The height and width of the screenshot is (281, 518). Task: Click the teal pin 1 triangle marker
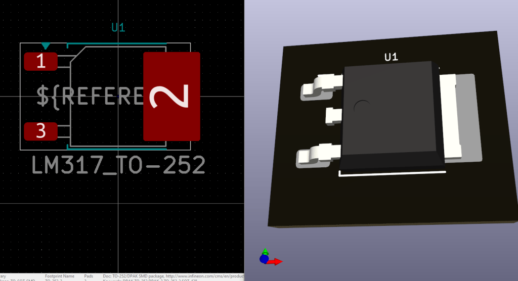pyautogui.click(x=46, y=46)
